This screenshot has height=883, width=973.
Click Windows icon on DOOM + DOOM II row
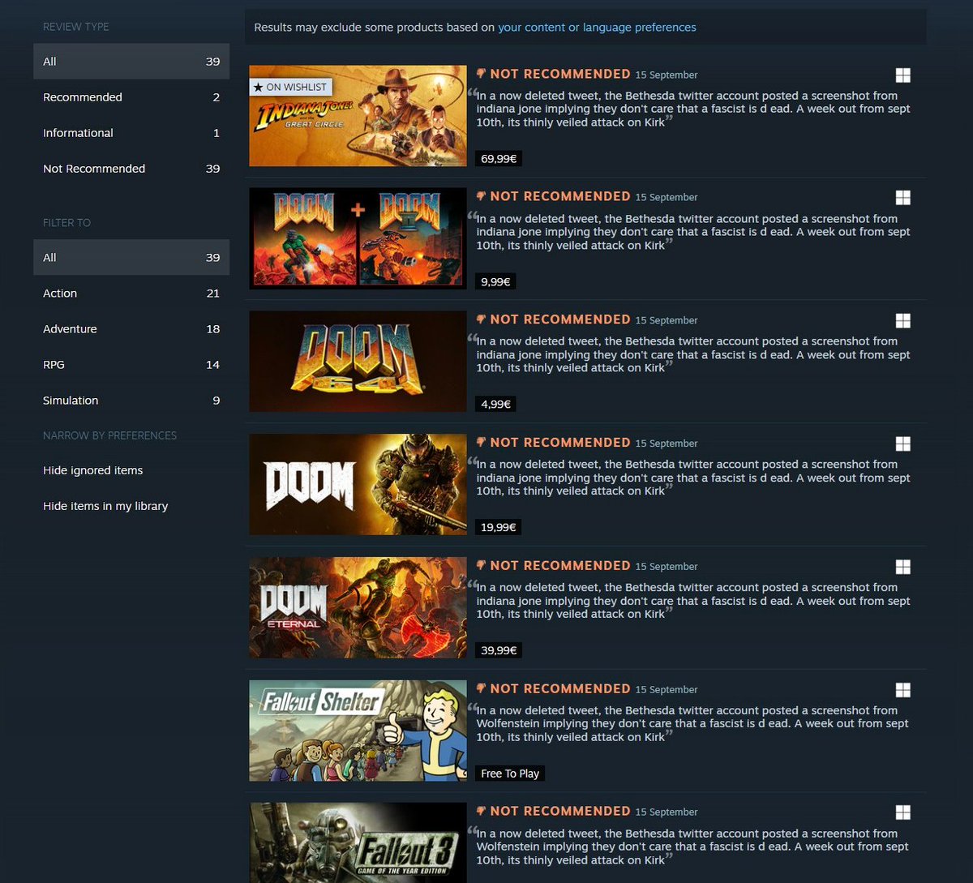(902, 198)
